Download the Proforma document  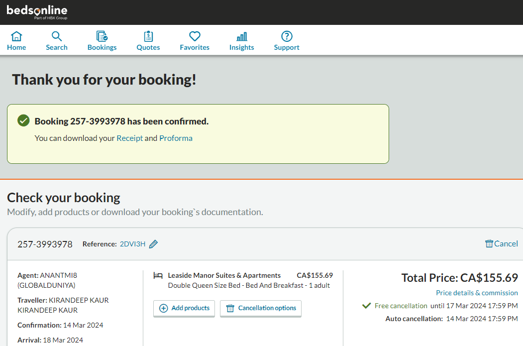click(176, 138)
